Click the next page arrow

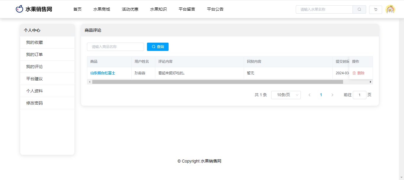coord(332,95)
